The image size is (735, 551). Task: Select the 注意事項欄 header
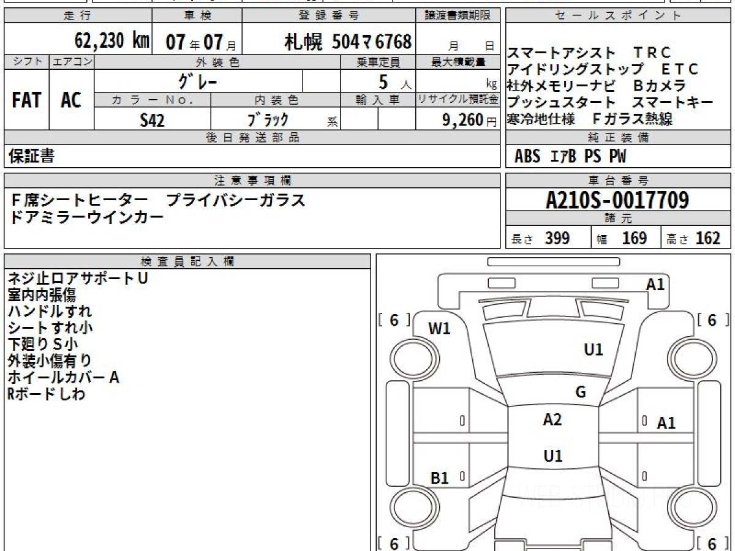252,181
